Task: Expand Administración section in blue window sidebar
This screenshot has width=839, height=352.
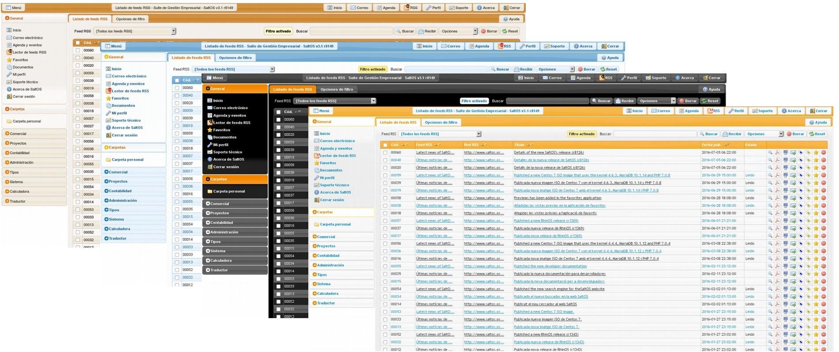Action: (134, 201)
